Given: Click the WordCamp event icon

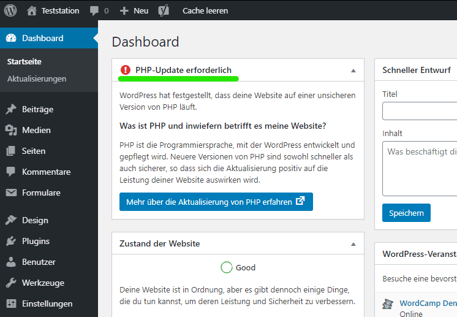Looking at the screenshot, I should pyautogui.click(x=388, y=304).
